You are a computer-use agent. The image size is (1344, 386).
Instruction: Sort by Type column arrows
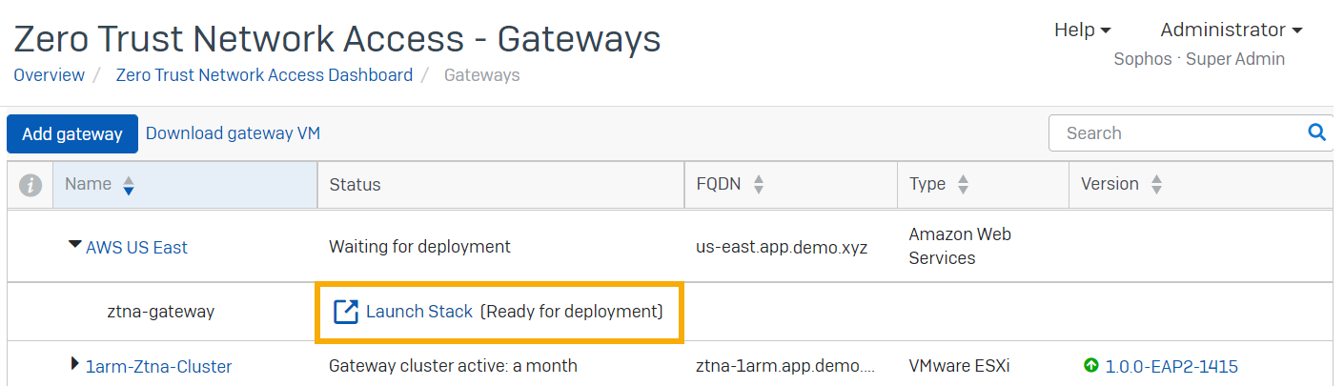(963, 185)
